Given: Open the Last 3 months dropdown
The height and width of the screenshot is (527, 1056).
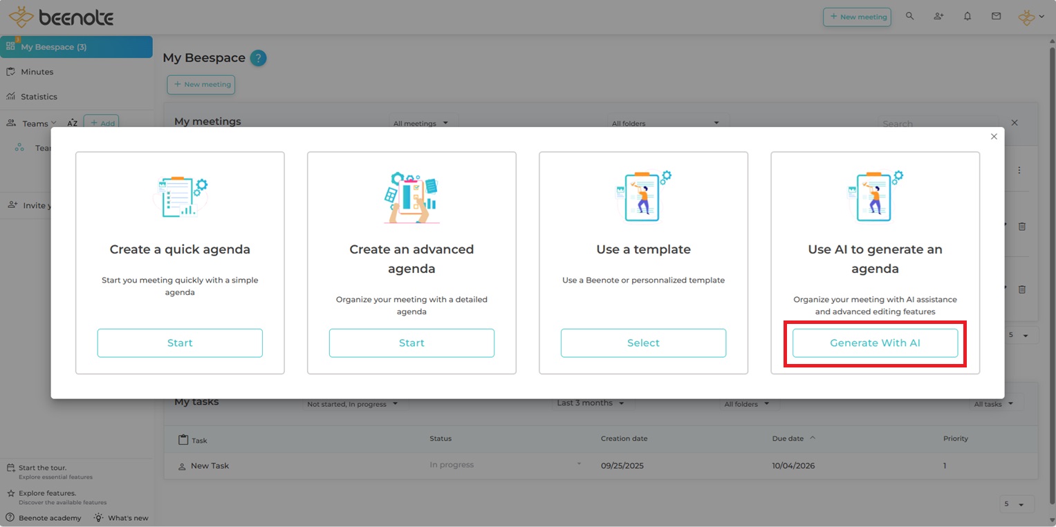Looking at the screenshot, I should [591, 403].
